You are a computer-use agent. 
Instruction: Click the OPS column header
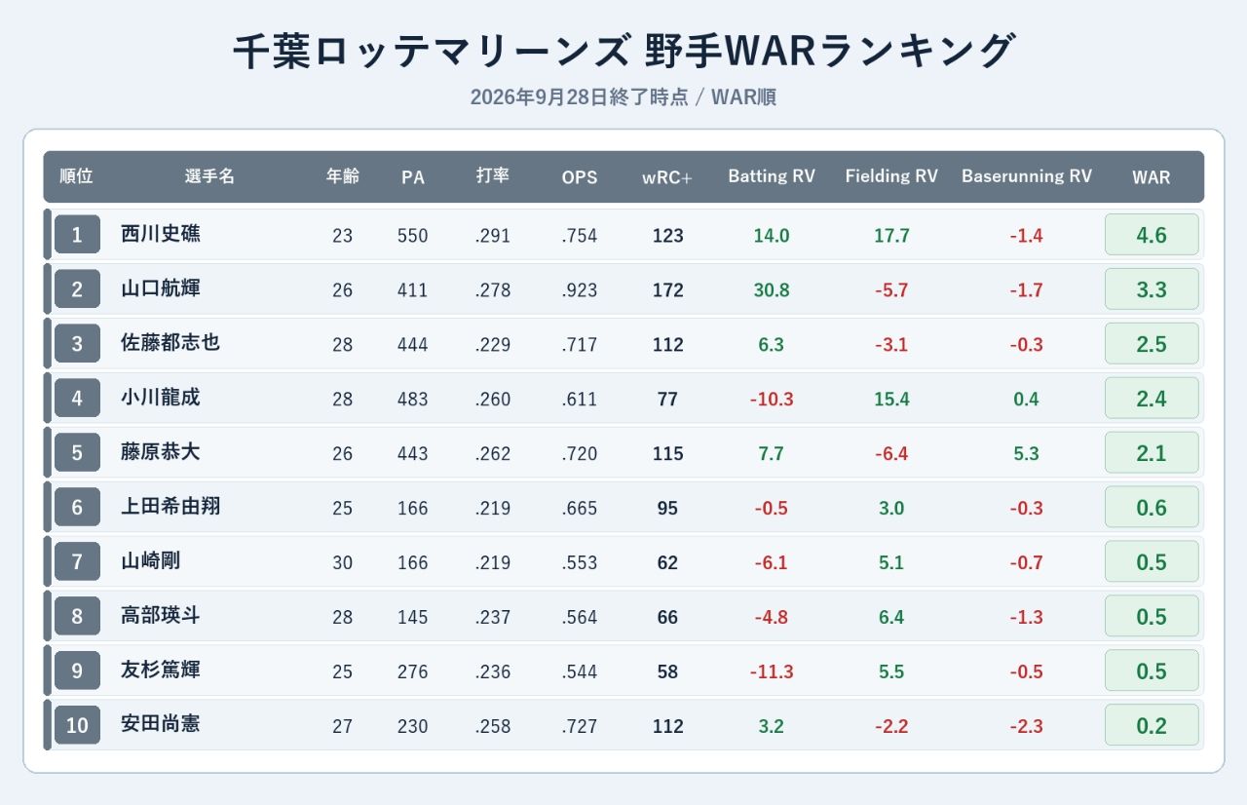coord(580,177)
